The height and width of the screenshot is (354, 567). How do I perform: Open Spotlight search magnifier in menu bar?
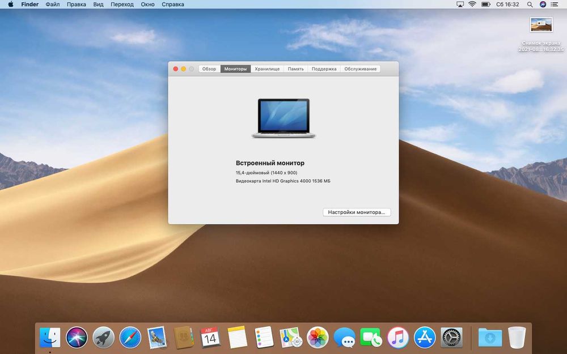[530, 5]
